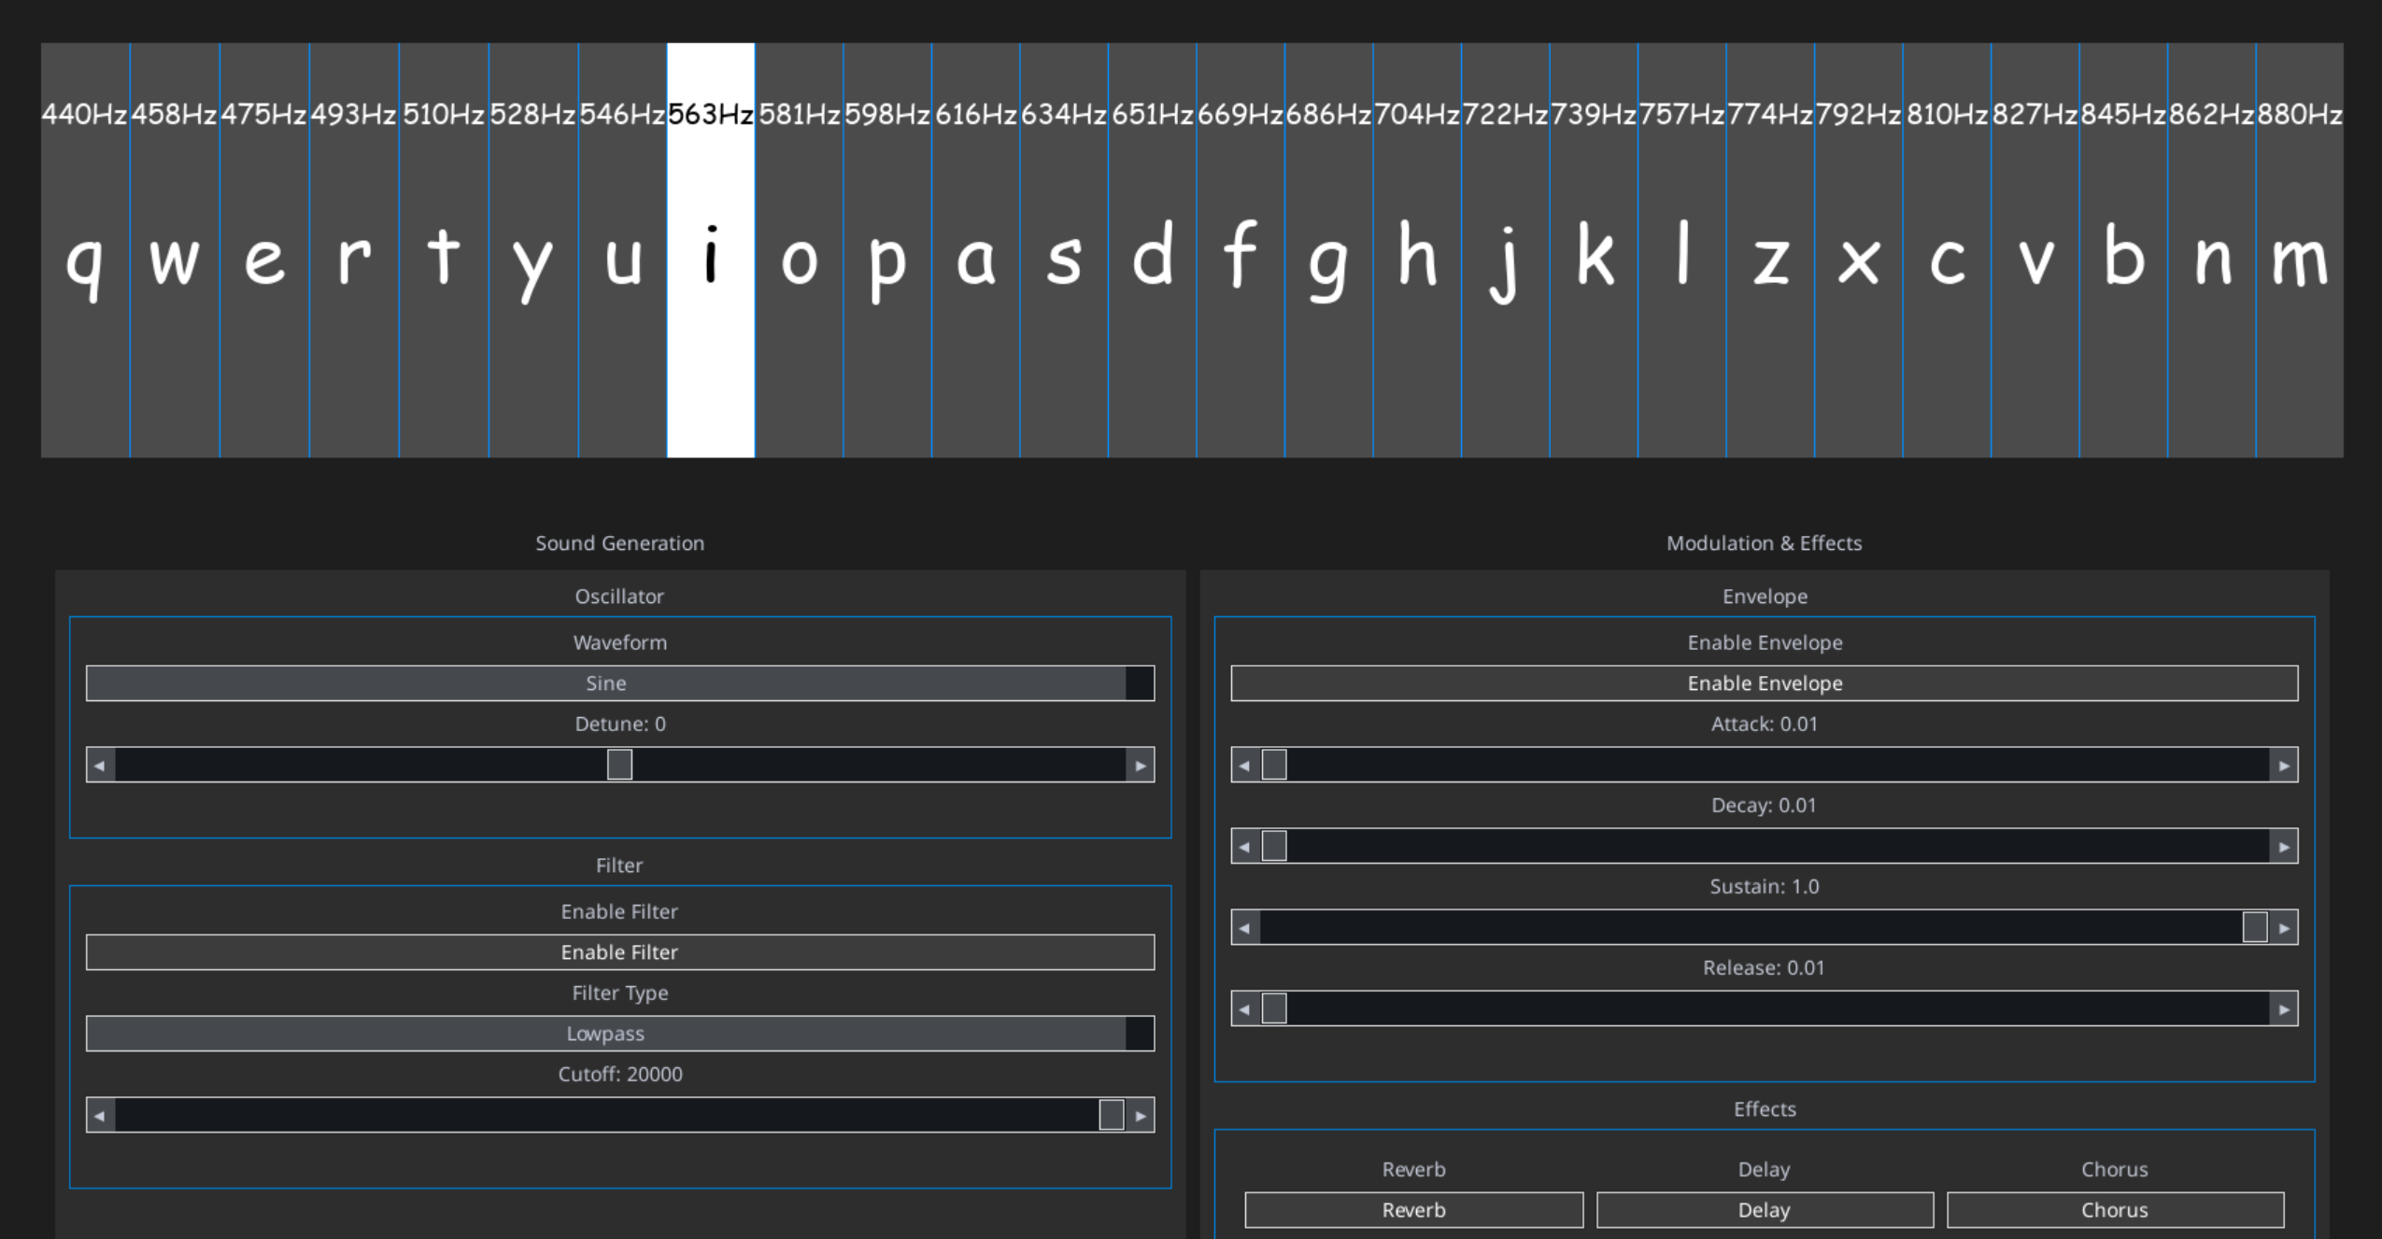Open the Waveform Sine dropdown
The height and width of the screenshot is (1239, 2382).
coord(605,683)
